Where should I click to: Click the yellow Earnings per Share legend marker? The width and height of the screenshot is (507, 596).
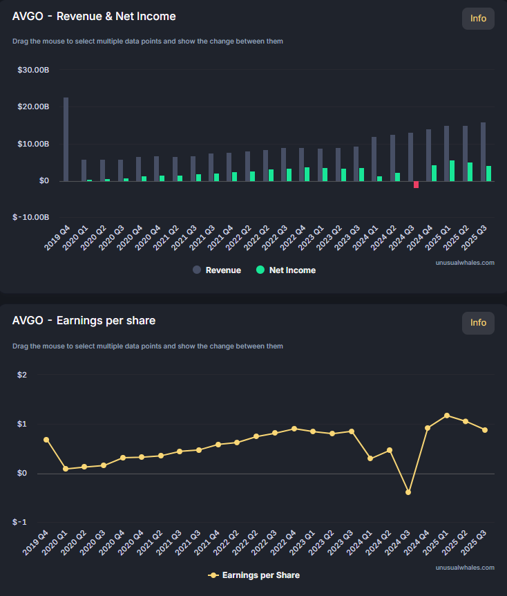(213, 575)
